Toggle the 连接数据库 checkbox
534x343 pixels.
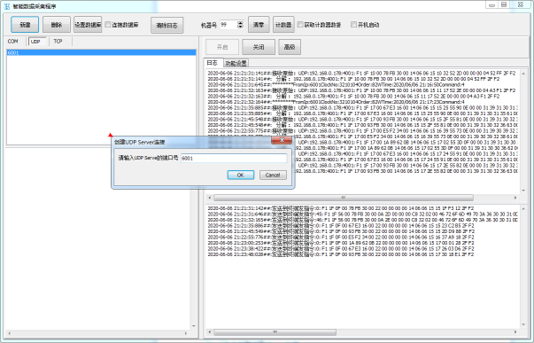coord(108,25)
